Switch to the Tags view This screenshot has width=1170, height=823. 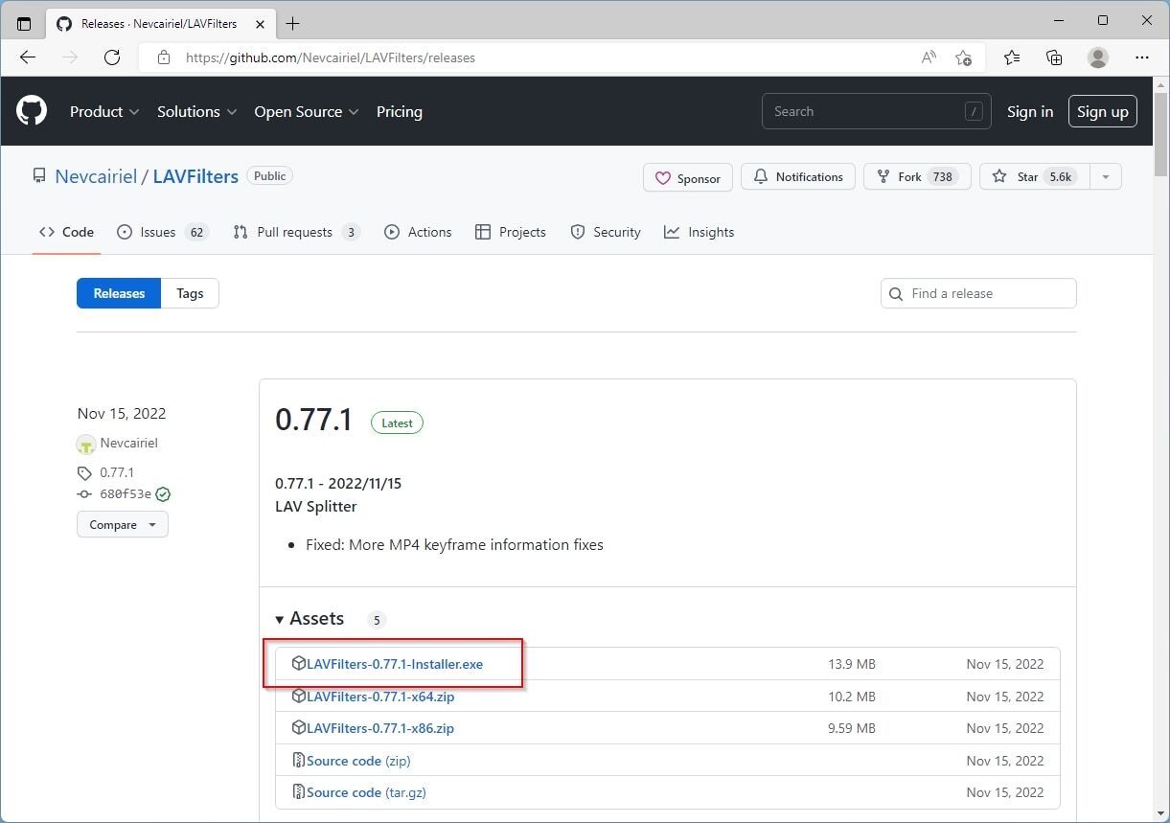click(x=189, y=293)
